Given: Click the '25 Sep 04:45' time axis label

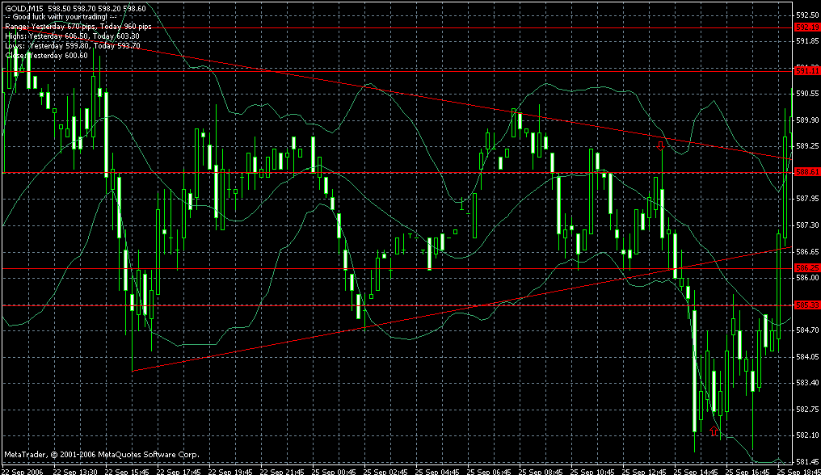Looking at the screenshot, I should tap(437, 471).
